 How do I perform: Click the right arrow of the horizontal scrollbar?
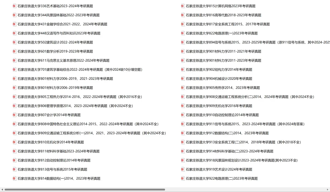pyautogui.click(x=328, y=189)
